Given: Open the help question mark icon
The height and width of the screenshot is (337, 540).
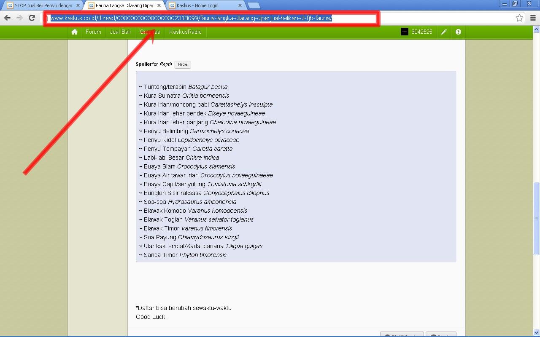Looking at the screenshot, I should click(458, 32).
